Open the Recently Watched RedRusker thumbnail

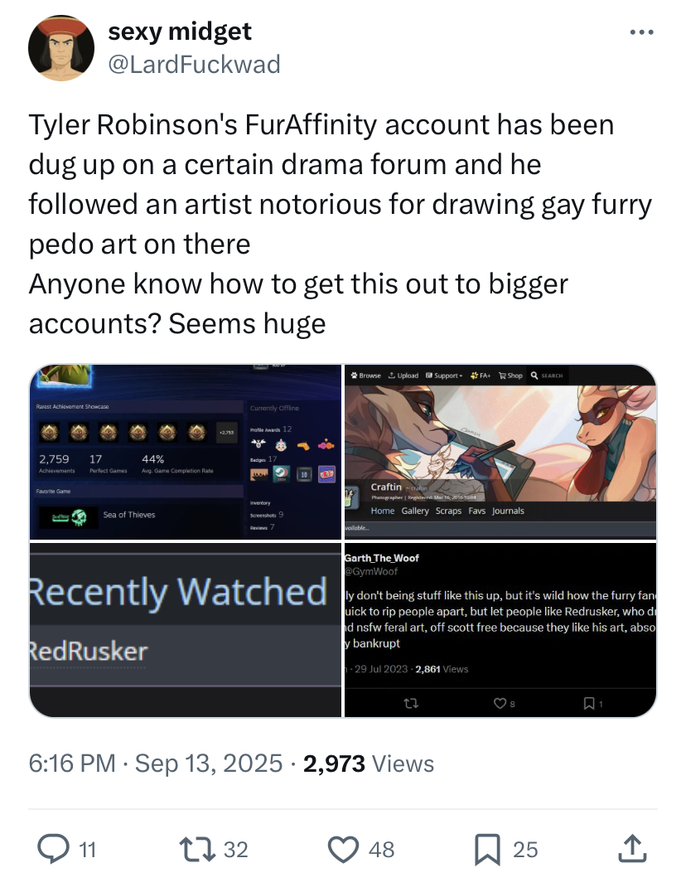(186, 630)
